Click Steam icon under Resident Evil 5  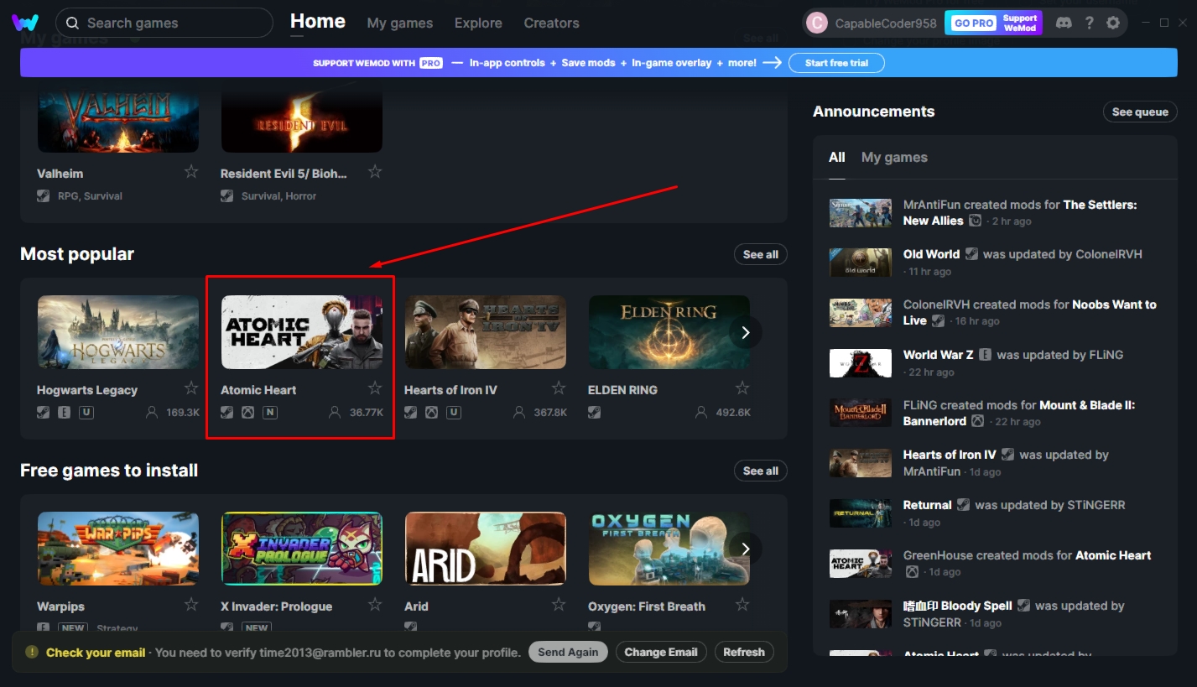227,195
